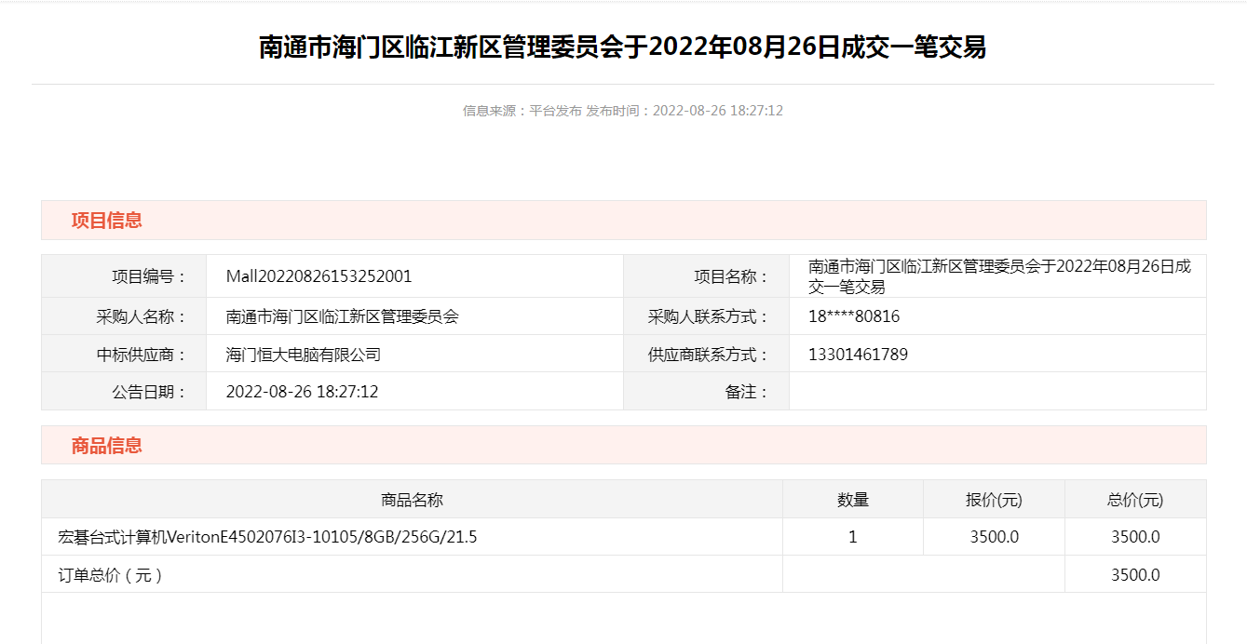Click the empty 备注 value cell
Screen dimensions: 1247x644
996,392
